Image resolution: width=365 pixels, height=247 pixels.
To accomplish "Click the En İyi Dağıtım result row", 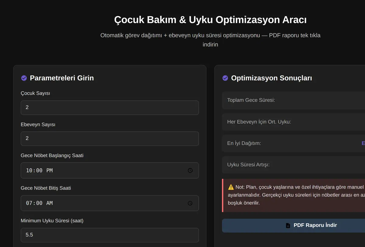I will [294, 143].
